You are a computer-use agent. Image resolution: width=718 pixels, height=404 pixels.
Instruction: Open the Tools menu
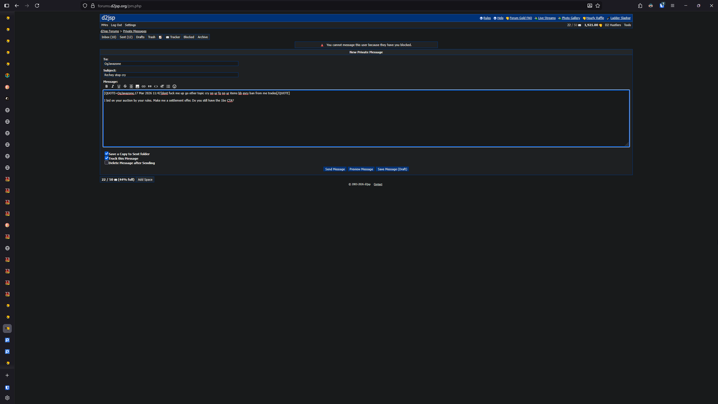pyautogui.click(x=627, y=25)
